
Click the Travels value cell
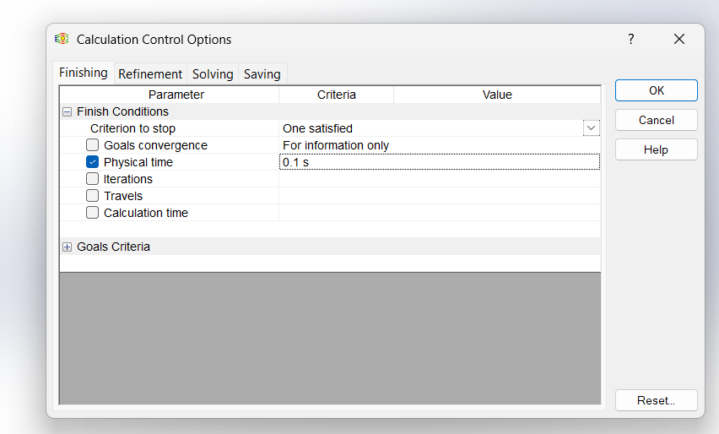point(440,196)
